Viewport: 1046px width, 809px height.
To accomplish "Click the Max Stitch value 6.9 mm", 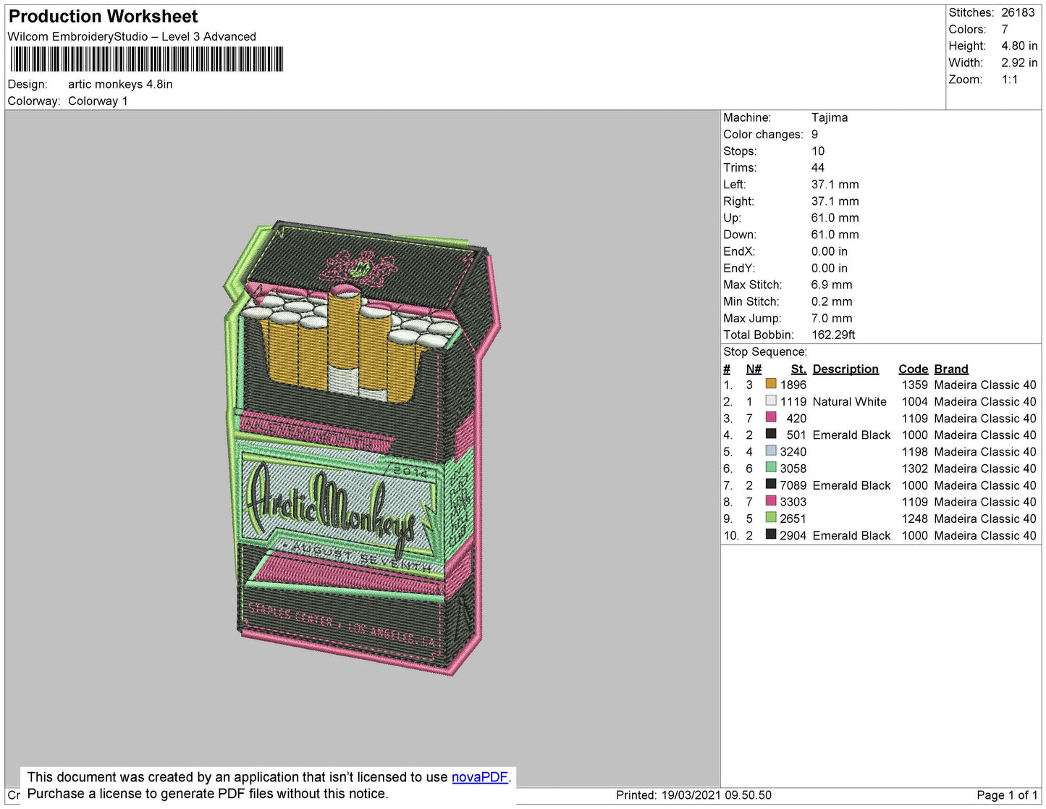I will tap(832, 285).
